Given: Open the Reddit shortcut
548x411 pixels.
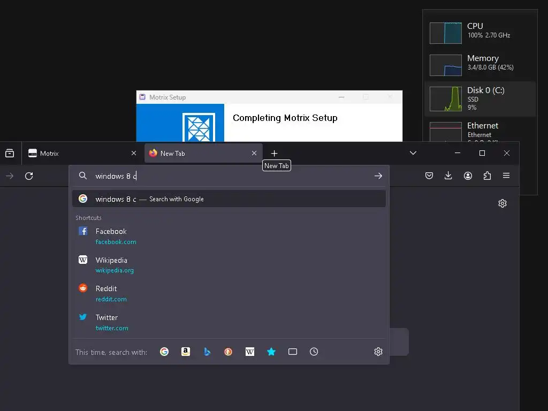Looking at the screenshot, I should click(x=229, y=294).
